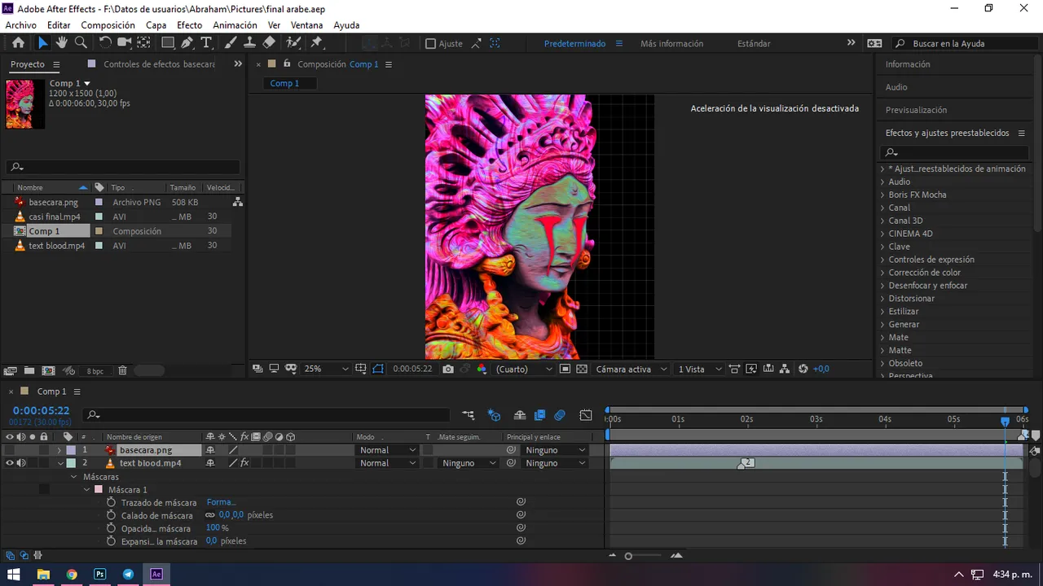Expand the basecara.png layer properties
The height and width of the screenshot is (586, 1043).
(x=59, y=450)
